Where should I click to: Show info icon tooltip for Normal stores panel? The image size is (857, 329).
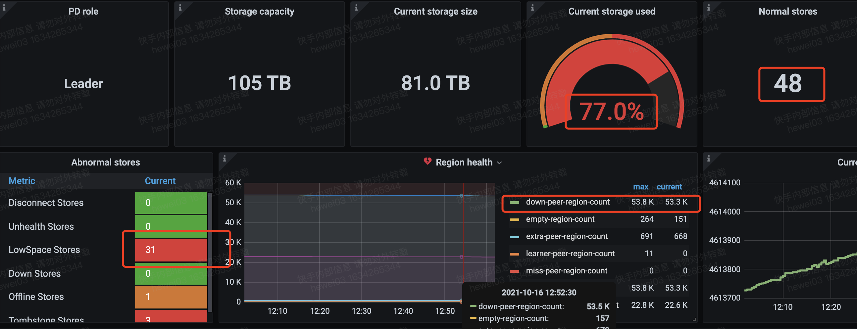pos(708,7)
